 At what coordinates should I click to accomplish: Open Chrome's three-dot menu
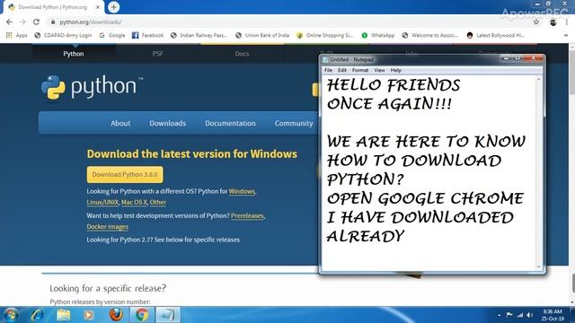tap(567, 22)
